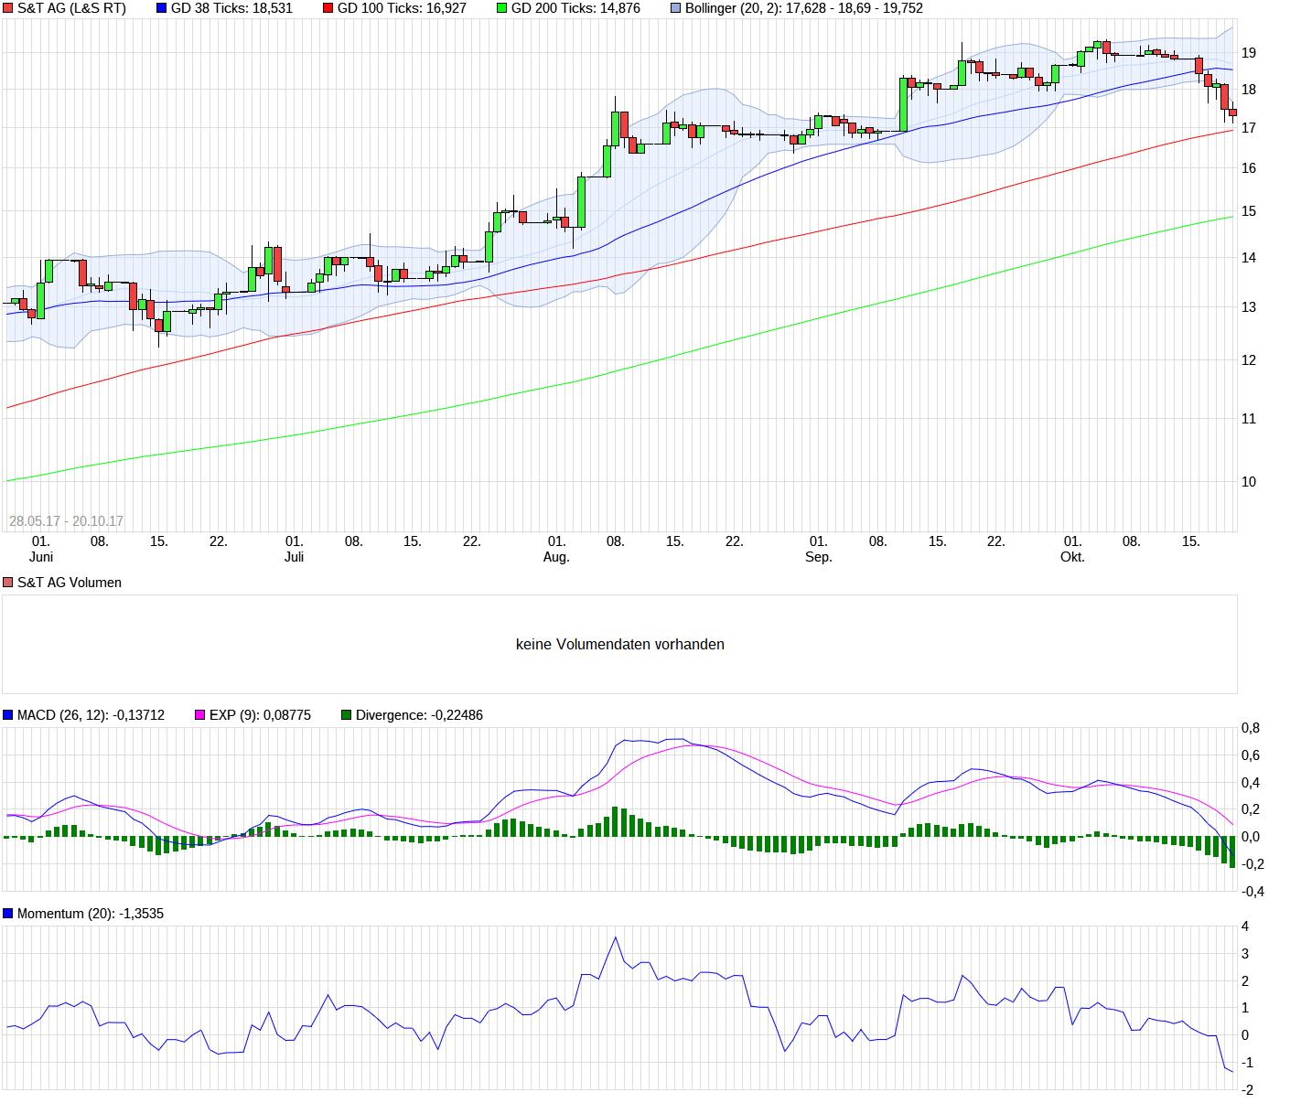Toggle the Momentum (20) indicator square
The image size is (1290, 1103).
[7, 913]
